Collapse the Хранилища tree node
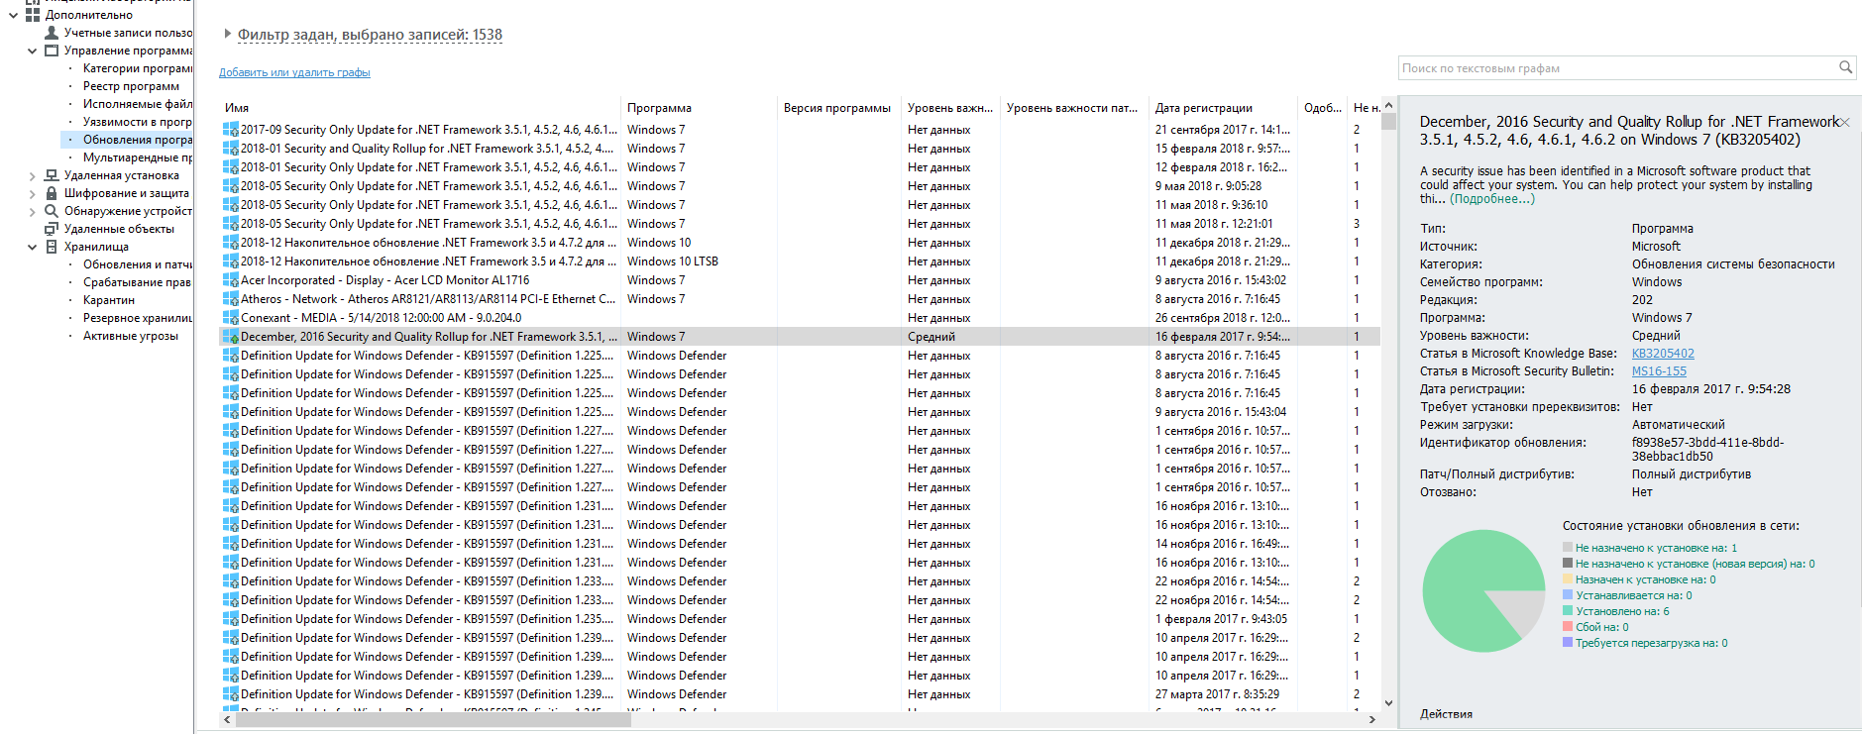The image size is (1862, 734). (32, 247)
